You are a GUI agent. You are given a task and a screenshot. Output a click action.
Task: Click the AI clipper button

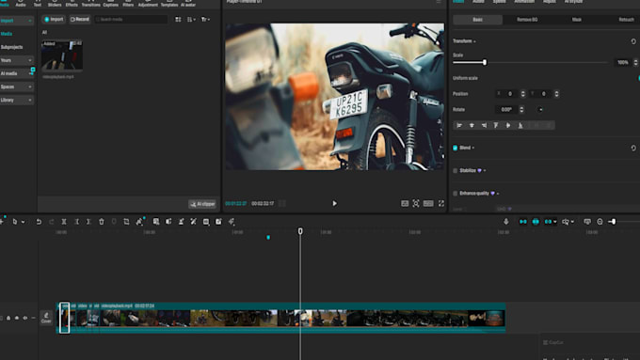point(202,204)
